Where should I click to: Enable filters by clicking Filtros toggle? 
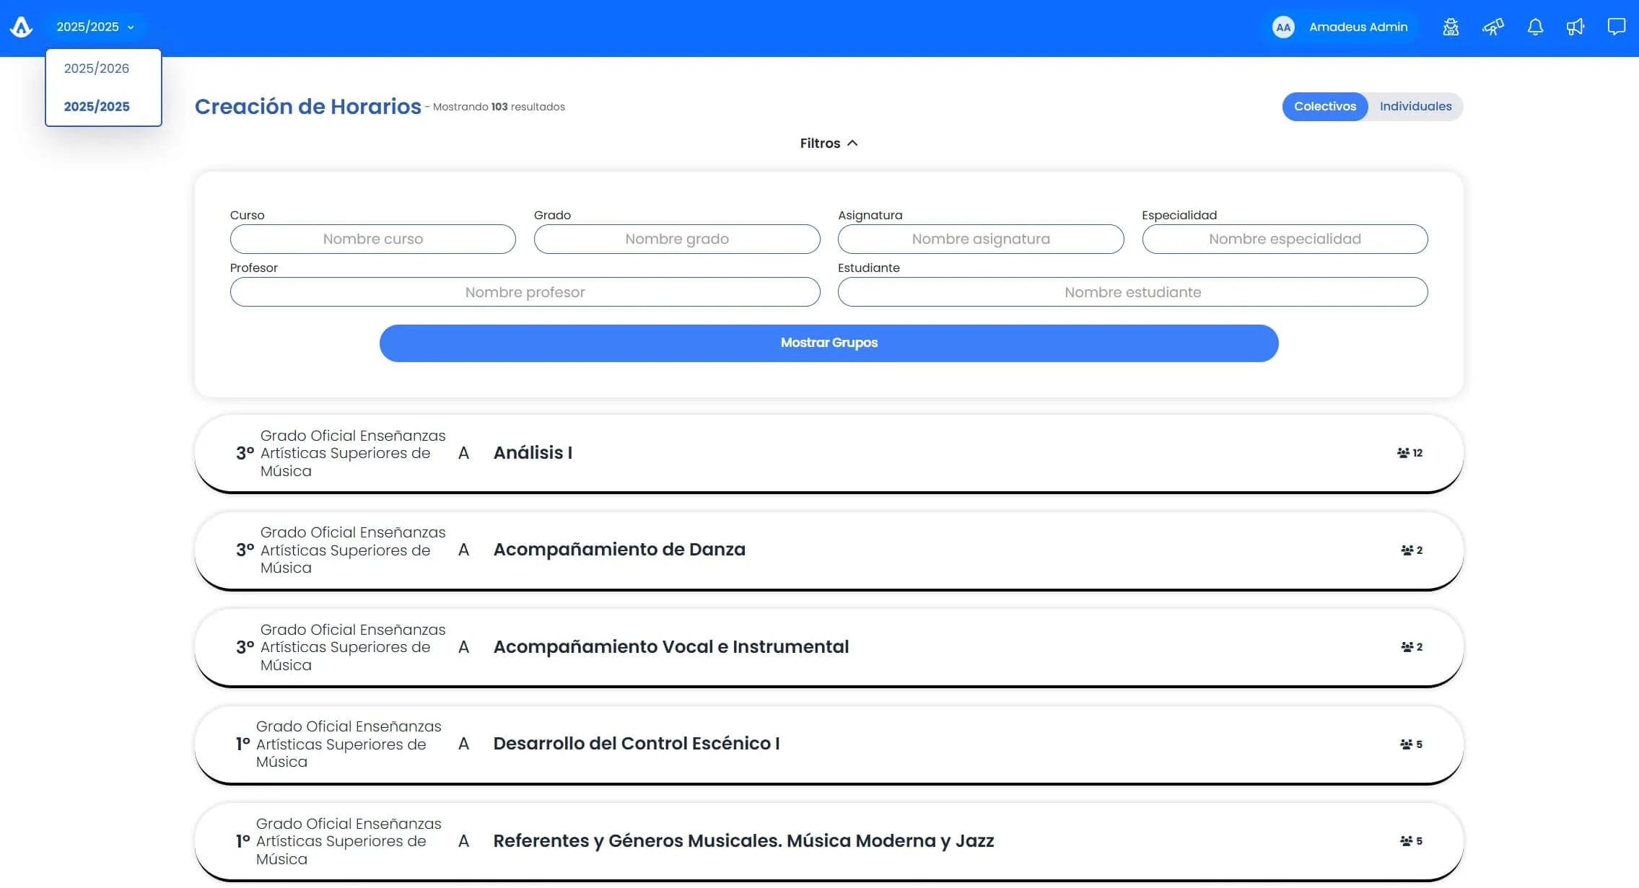tap(827, 143)
